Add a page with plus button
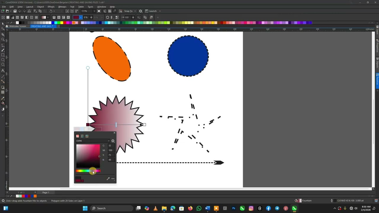The height and width of the screenshot is (213, 379). pos(35,193)
